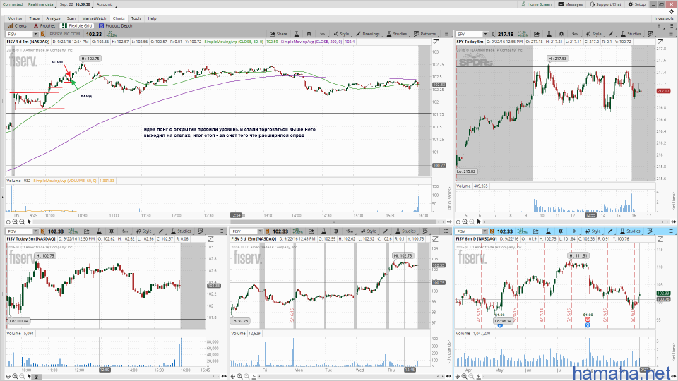This screenshot has width=678, height=381.
Task: Open Studies on the FISV 6m D chart
Action: pos(631,231)
